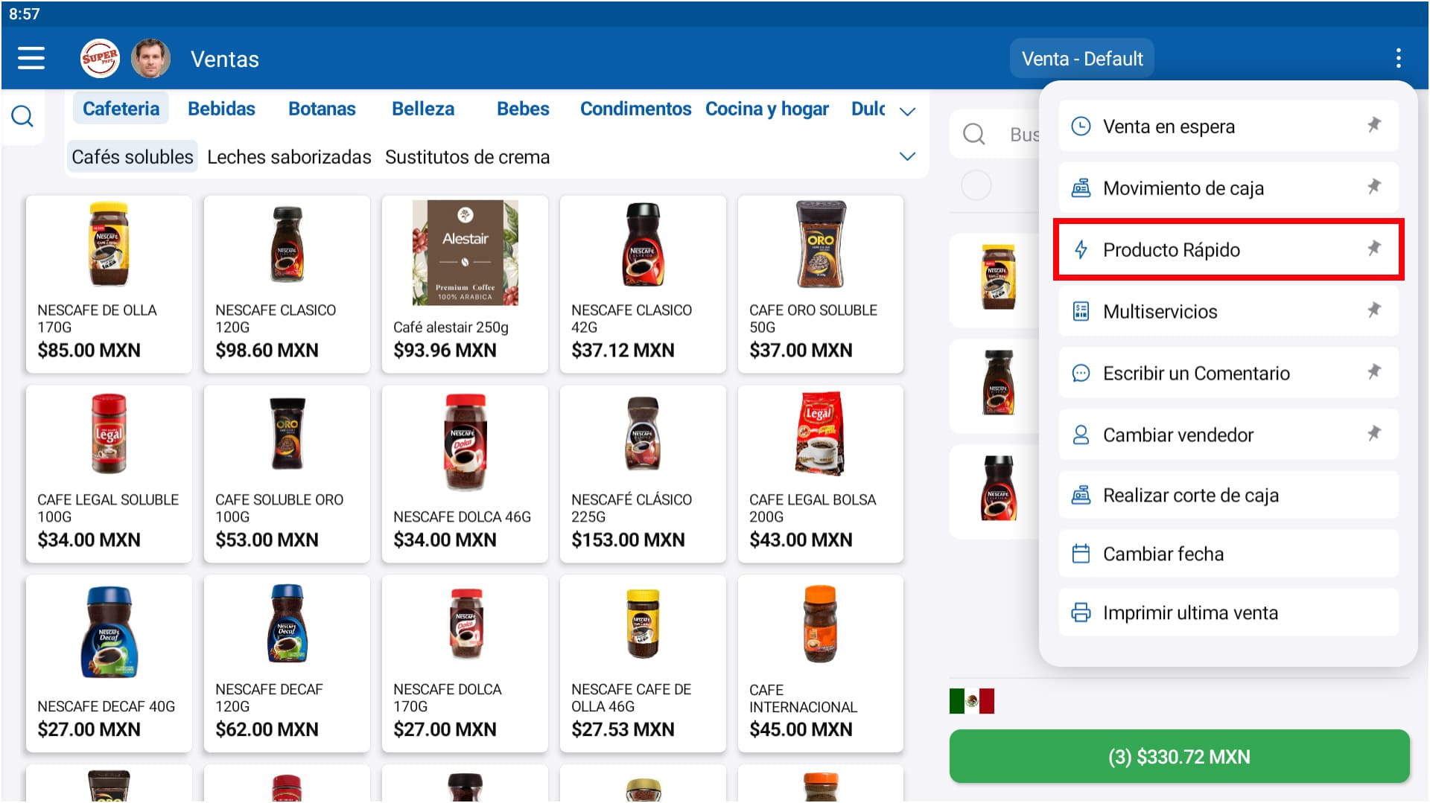This screenshot has height=803, width=1430.
Task: Expand the product categories list chevron
Action: tap(907, 112)
